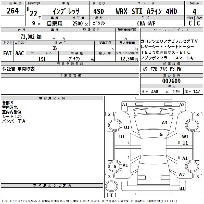Click the PS genuine equipment entry

coord(172,69)
